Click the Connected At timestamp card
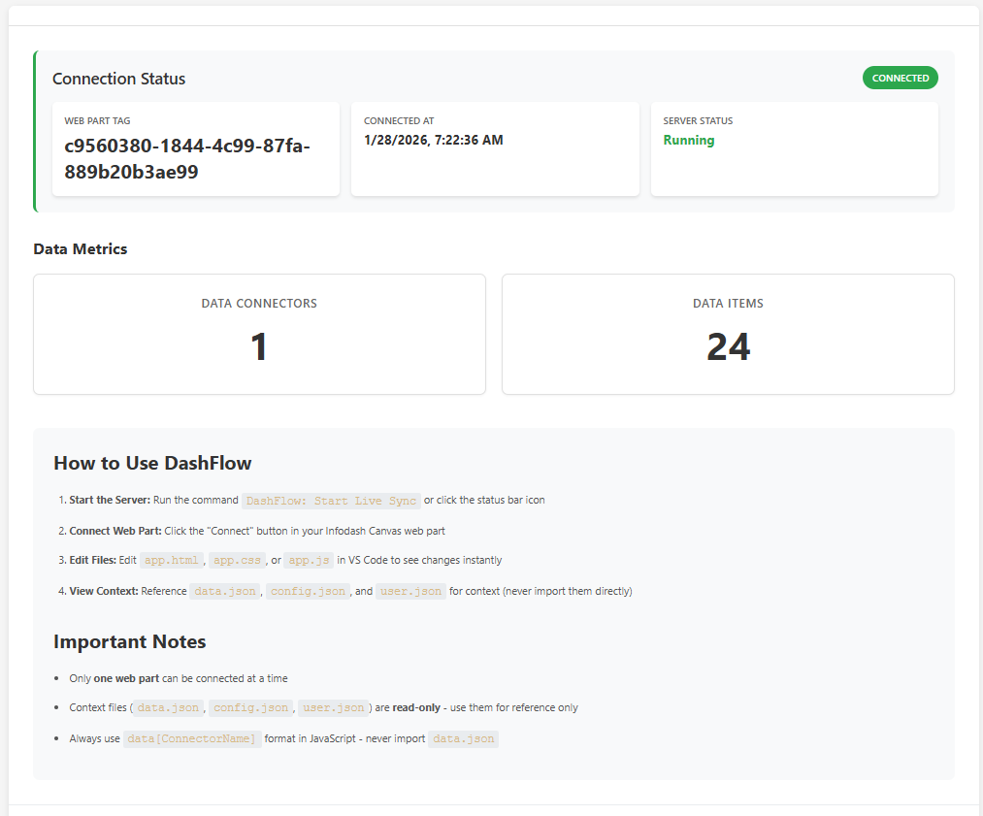 pyautogui.click(x=495, y=148)
